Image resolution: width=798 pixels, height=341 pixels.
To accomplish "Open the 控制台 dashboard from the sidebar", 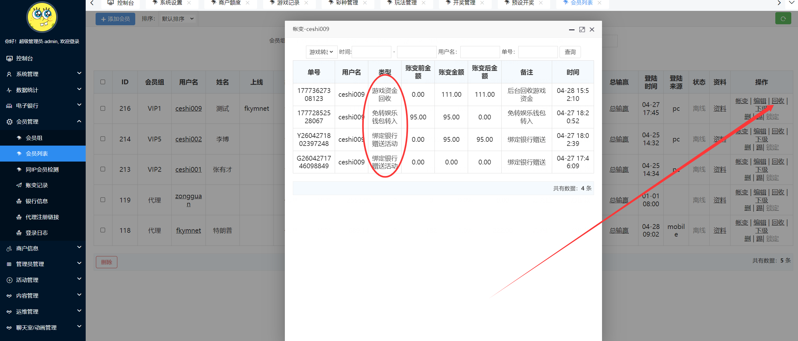I will point(24,58).
